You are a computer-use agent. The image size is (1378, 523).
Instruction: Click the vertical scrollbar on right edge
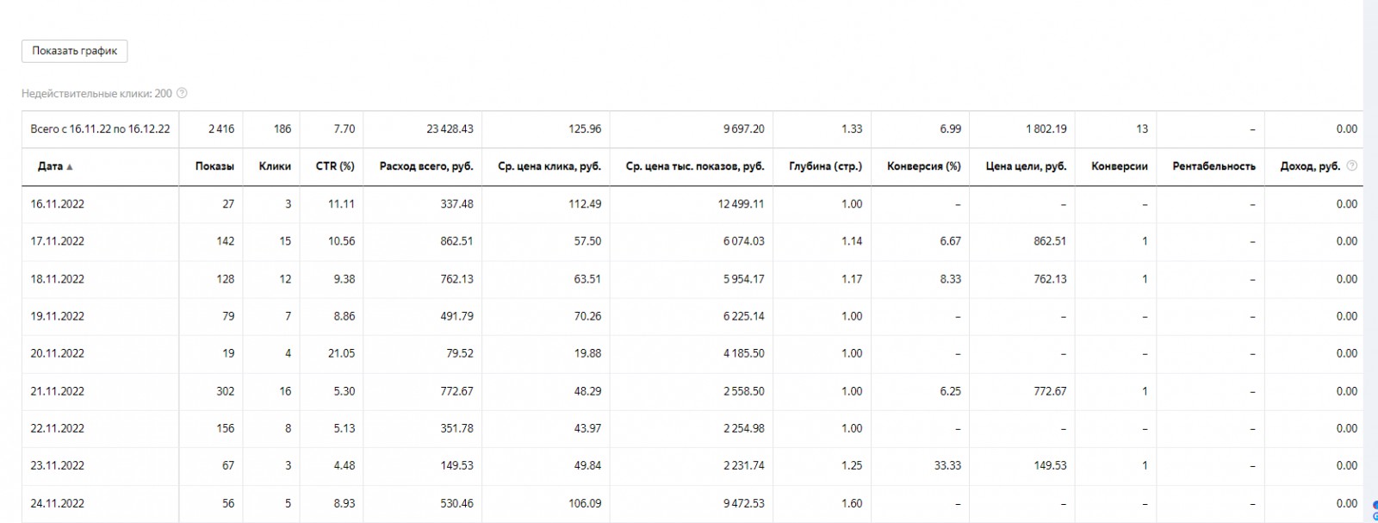click(1370, 258)
